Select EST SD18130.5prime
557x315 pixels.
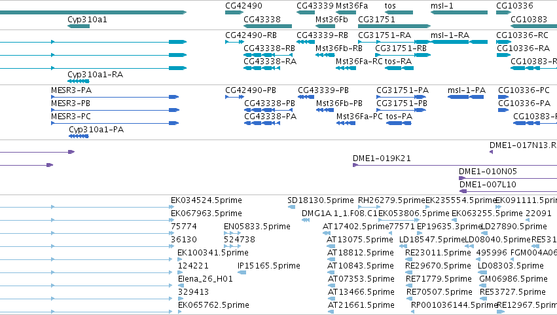click(291, 207)
